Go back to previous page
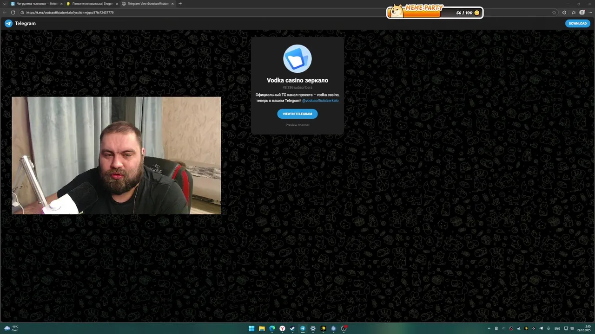 click(5, 13)
